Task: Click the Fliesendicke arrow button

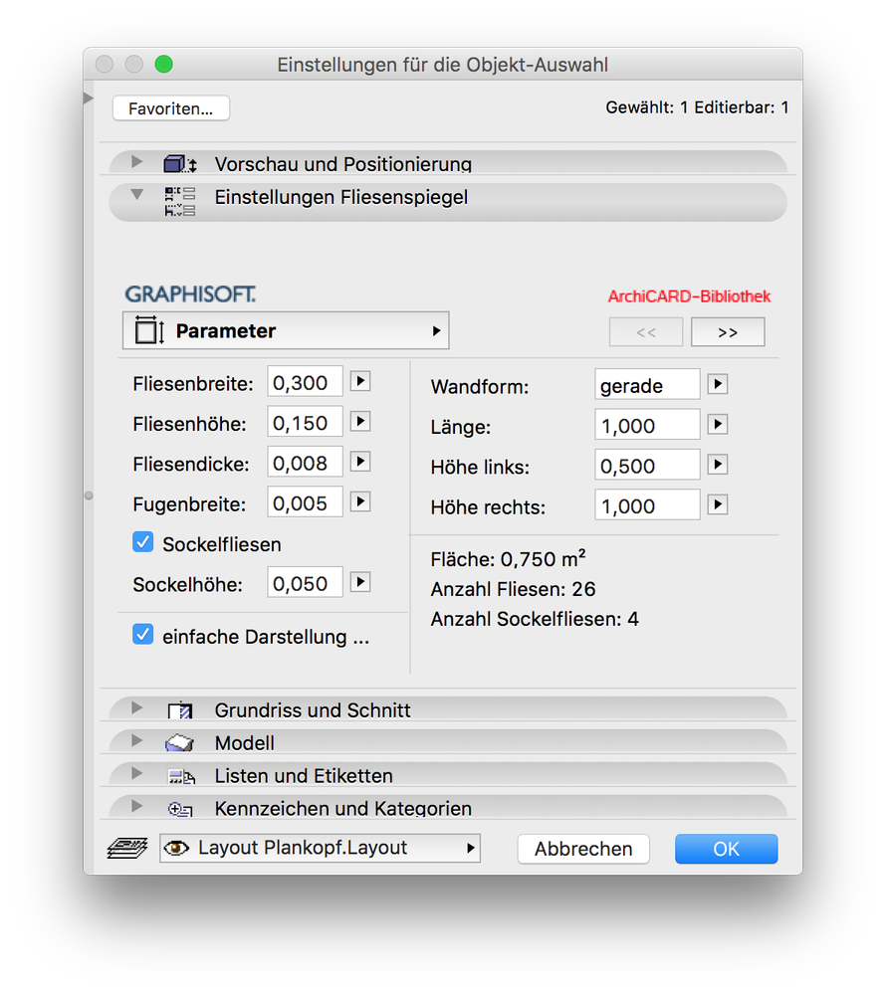Action: 360,462
